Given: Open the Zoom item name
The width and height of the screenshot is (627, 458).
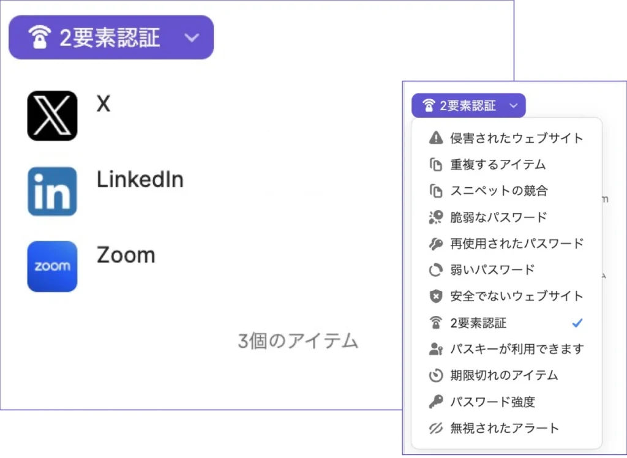Looking at the screenshot, I should pos(126,255).
